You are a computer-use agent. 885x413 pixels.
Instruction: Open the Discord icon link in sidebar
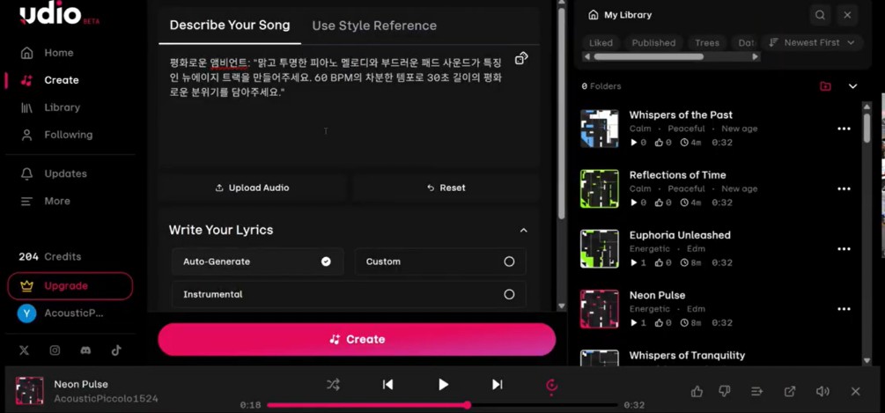point(85,350)
